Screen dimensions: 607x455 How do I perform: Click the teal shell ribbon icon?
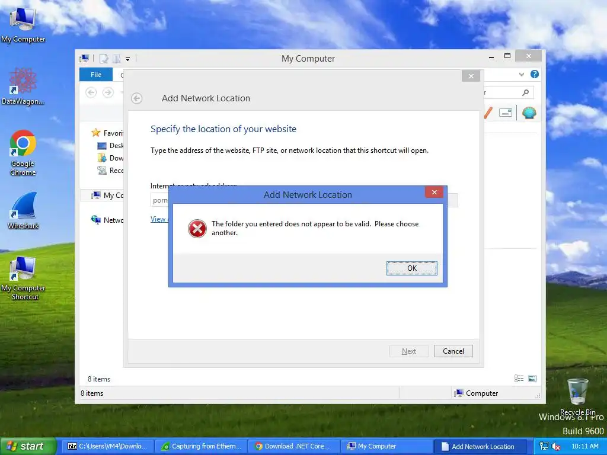coord(529,113)
